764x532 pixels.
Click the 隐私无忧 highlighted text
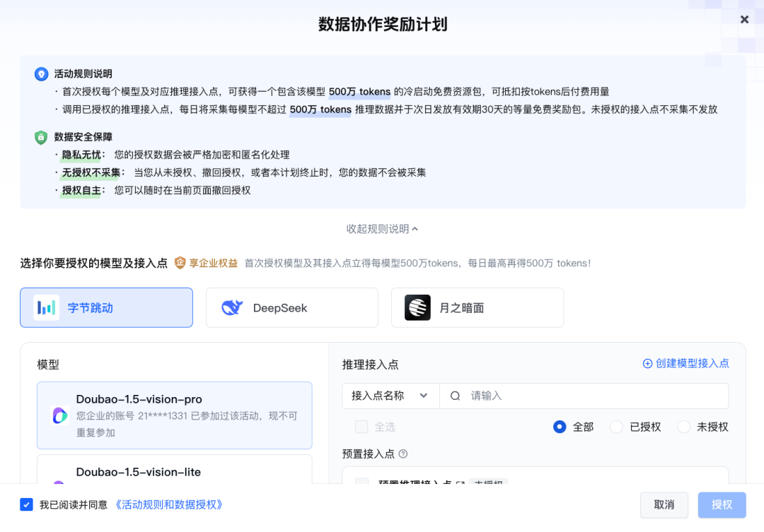tap(81, 155)
